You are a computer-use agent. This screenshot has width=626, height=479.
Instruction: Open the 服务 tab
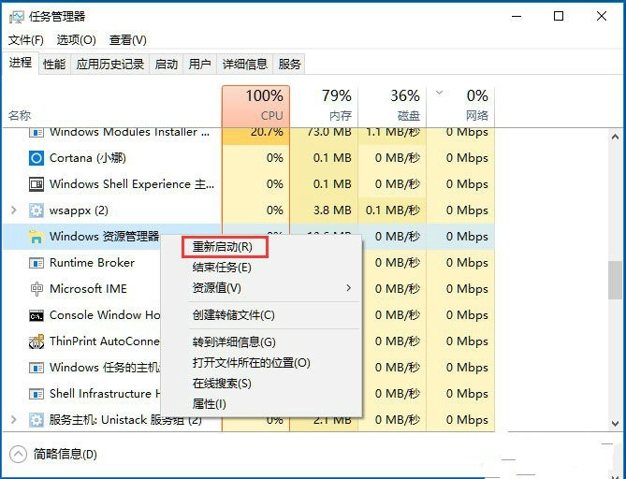290,65
